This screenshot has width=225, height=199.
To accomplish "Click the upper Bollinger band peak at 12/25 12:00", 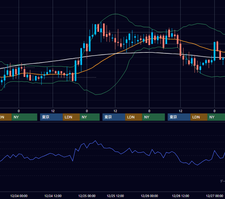I will pyautogui.click(x=115, y=14).
